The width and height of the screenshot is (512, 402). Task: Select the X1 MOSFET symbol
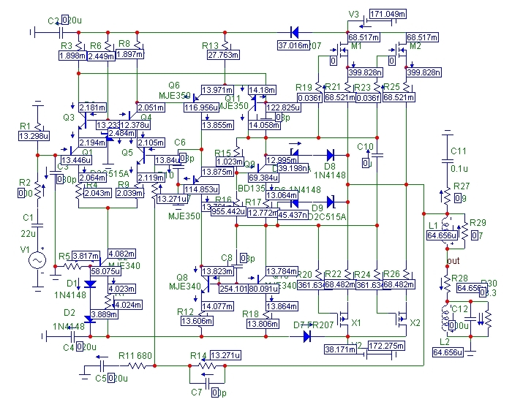click(343, 320)
